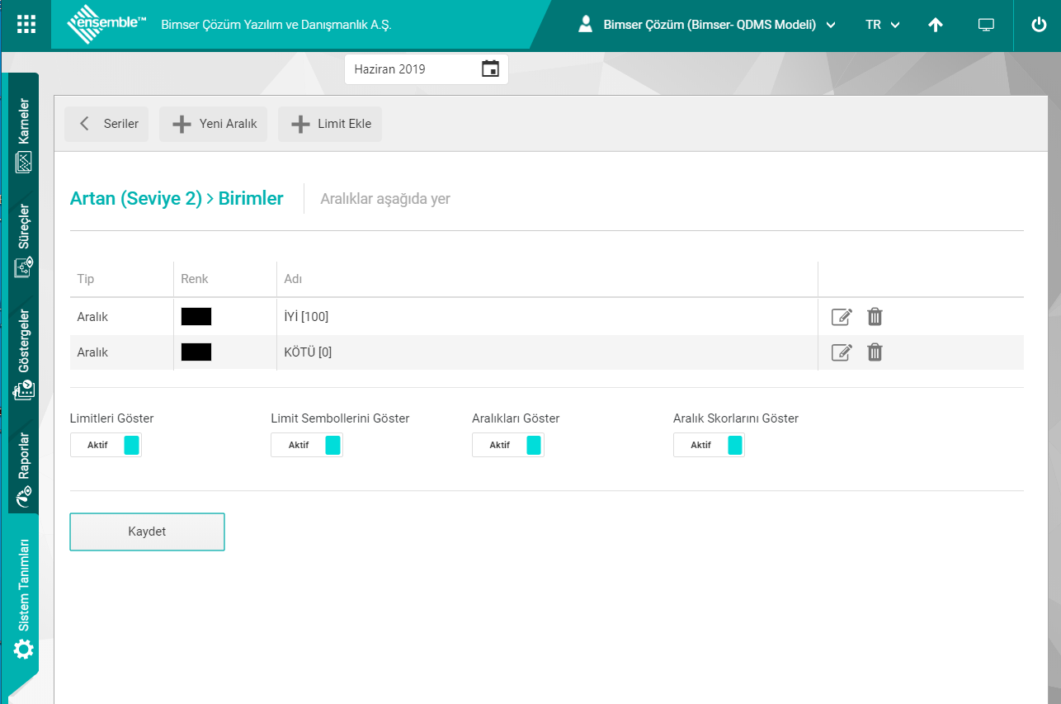Click the calendar icon beside Haziran 2019
Image resolution: width=1061 pixels, height=704 pixels.
click(x=490, y=69)
